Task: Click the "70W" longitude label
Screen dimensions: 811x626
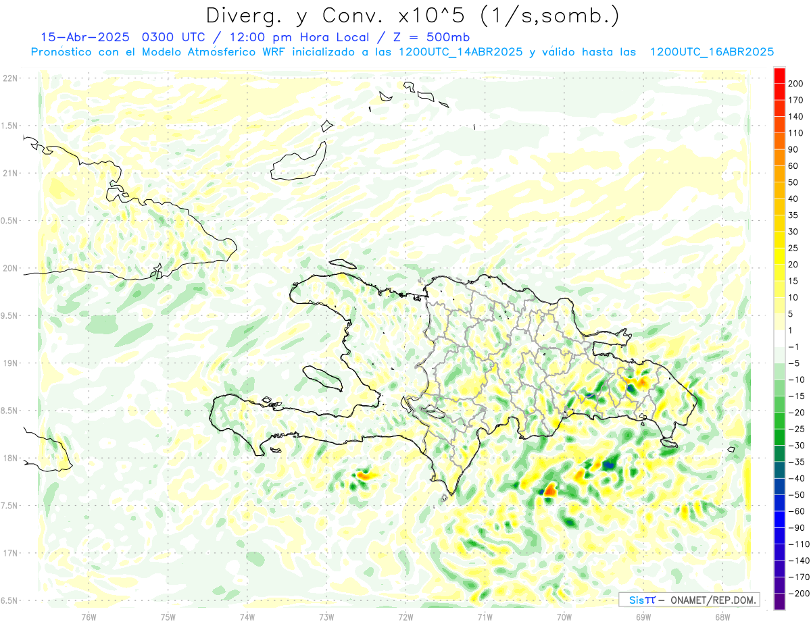Action: point(564,617)
